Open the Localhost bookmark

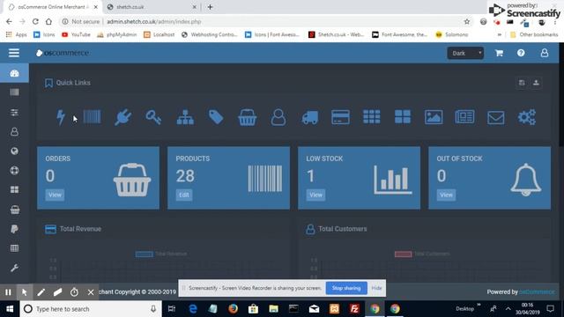[x=159, y=34]
